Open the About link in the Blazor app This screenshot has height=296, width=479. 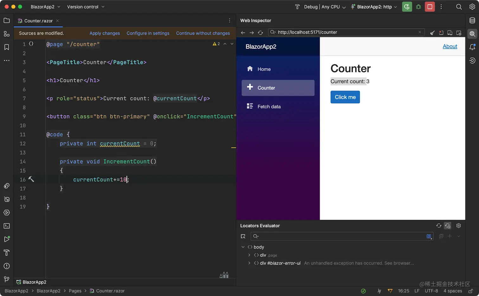[450, 46]
